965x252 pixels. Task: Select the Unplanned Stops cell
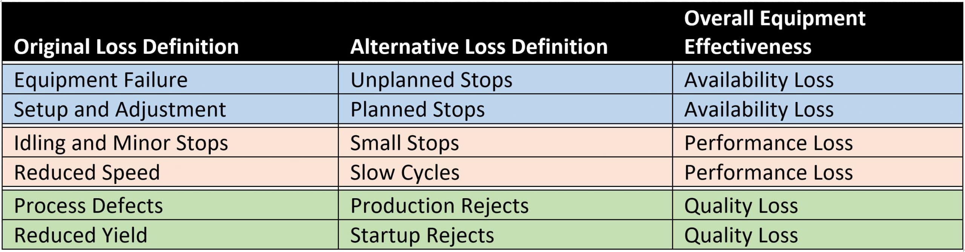pyautogui.click(x=431, y=80)
